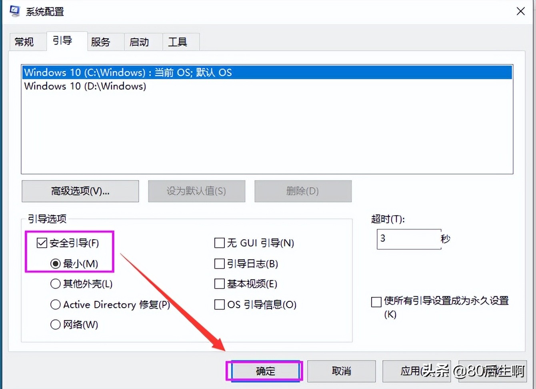Confirm settings with 确定 button
The image size is (536, 389).
[x=264, y=371]
